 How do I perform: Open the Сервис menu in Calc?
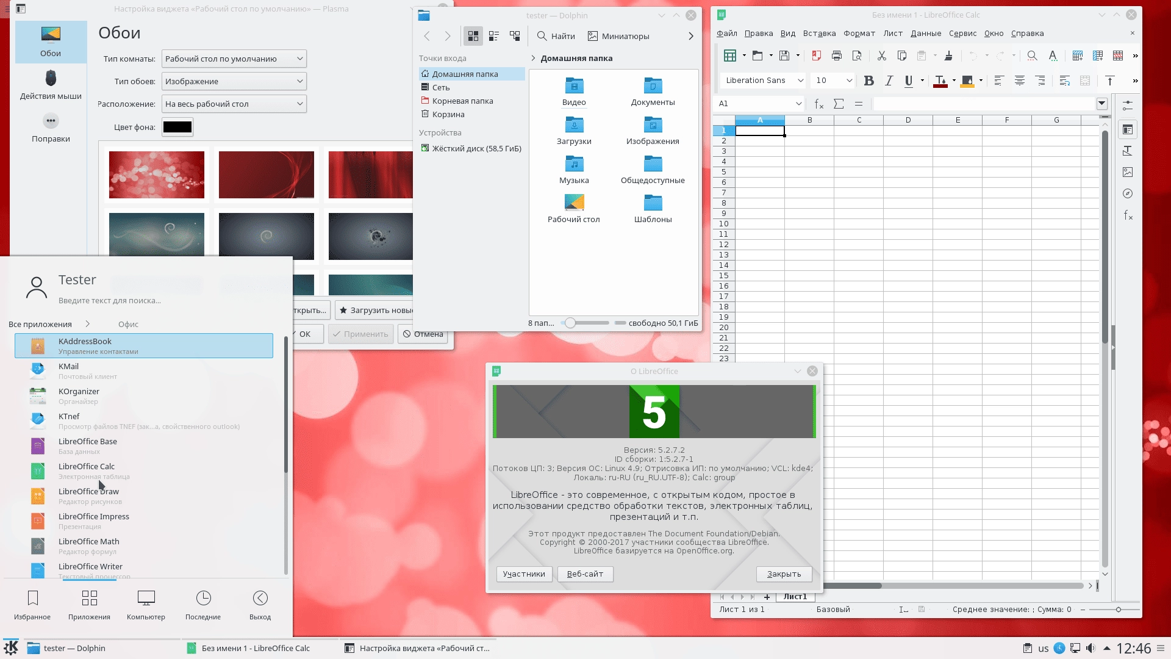point(962,34)
